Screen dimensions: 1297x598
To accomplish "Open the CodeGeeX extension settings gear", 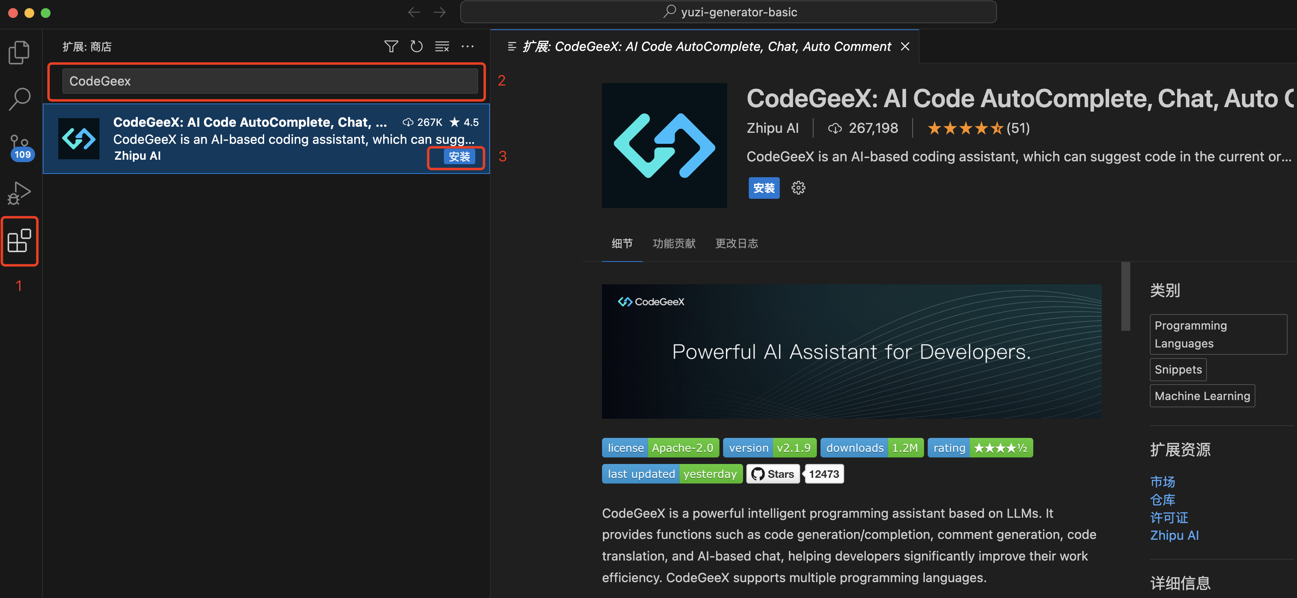I will [798, 188].
